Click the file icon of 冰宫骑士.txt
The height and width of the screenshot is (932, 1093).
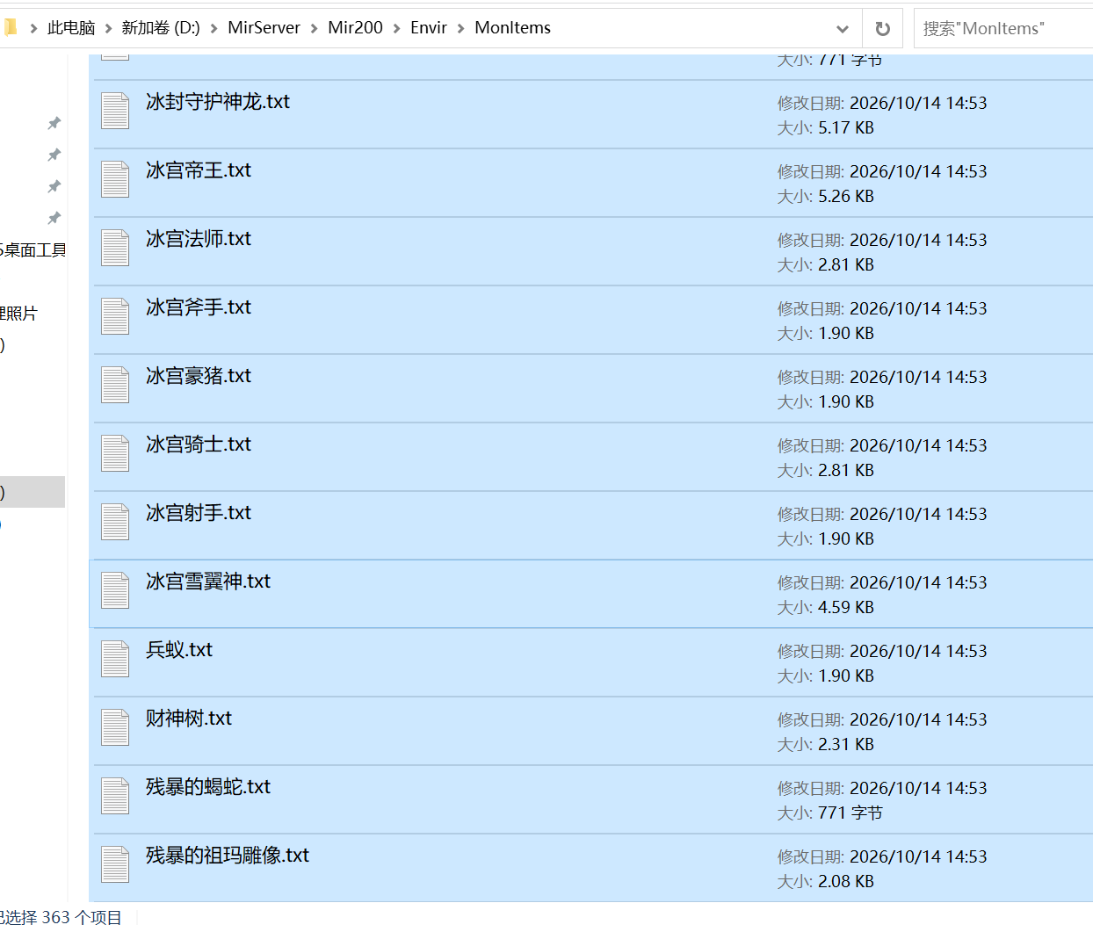(x=115, y=454)
